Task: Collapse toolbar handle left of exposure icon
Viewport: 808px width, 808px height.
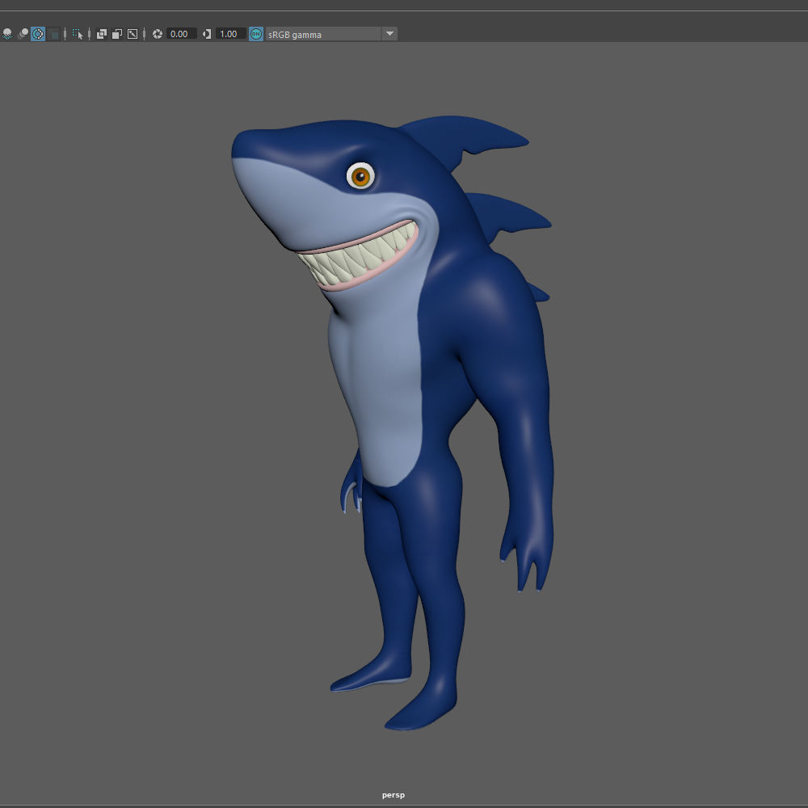Action: click(145, 34)
